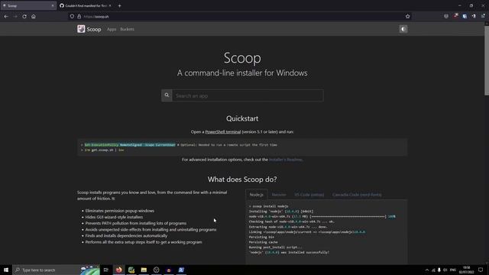Viewport: 489px width, 275px height.
Task: Switch to the Neovim demo tab
Action: 279,195
